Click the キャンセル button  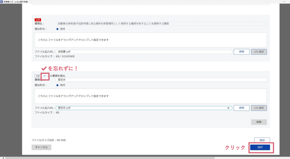pos(41,147)
